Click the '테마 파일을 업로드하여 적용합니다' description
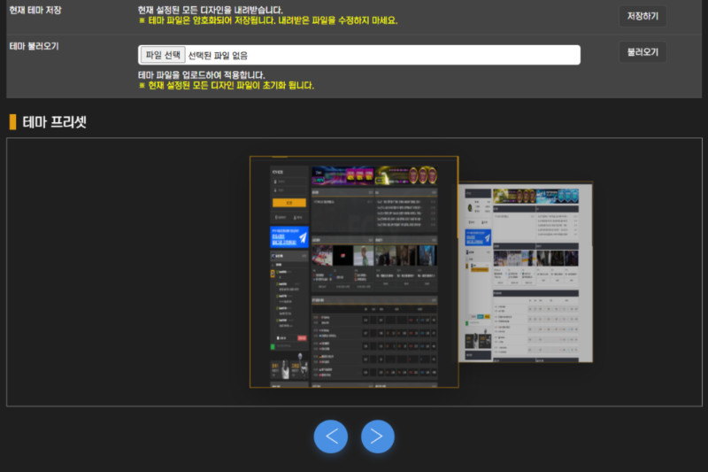Screen dimensions: 708x472 click(x=201, y=75)
